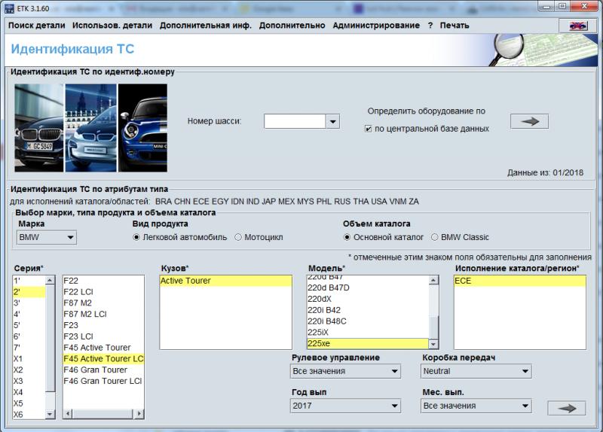Image resolution: width=603 pixels, height=432 pixels.
Task: Click the arrow button next to central database option
Action: pos(529,122)
